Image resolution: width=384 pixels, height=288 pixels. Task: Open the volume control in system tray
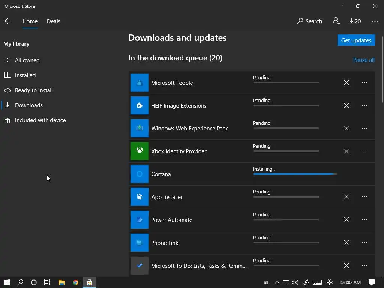295,282
